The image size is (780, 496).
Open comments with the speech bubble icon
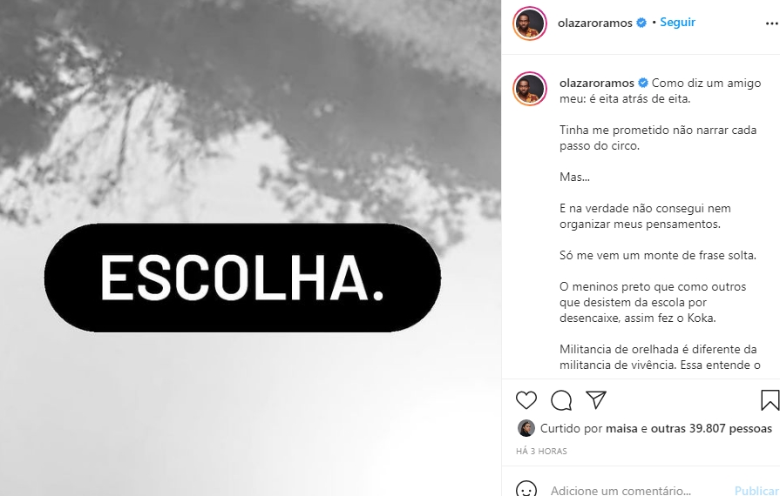(x=561, y=400)
